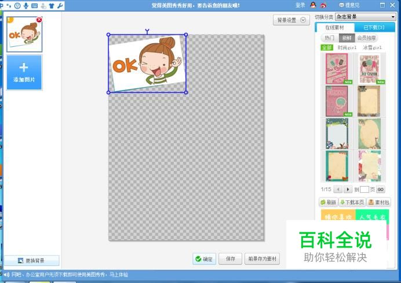Select the OK girl thumbnail in the left panel
The width and height of the screenshot is (401, 283).
point(24,35)
